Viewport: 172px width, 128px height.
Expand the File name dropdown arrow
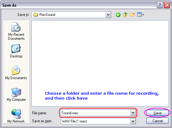pyautogui.click(x=133, y=113)
